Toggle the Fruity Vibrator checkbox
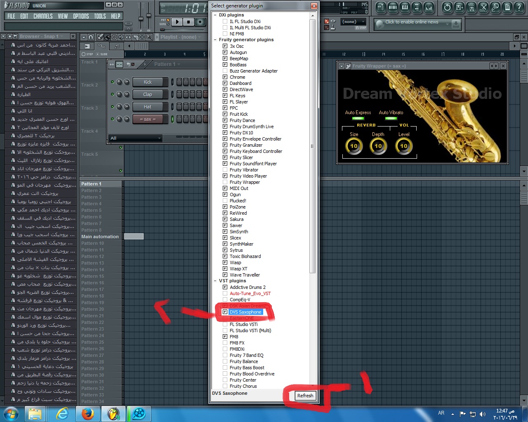528x422 pixels. (225, 170)
